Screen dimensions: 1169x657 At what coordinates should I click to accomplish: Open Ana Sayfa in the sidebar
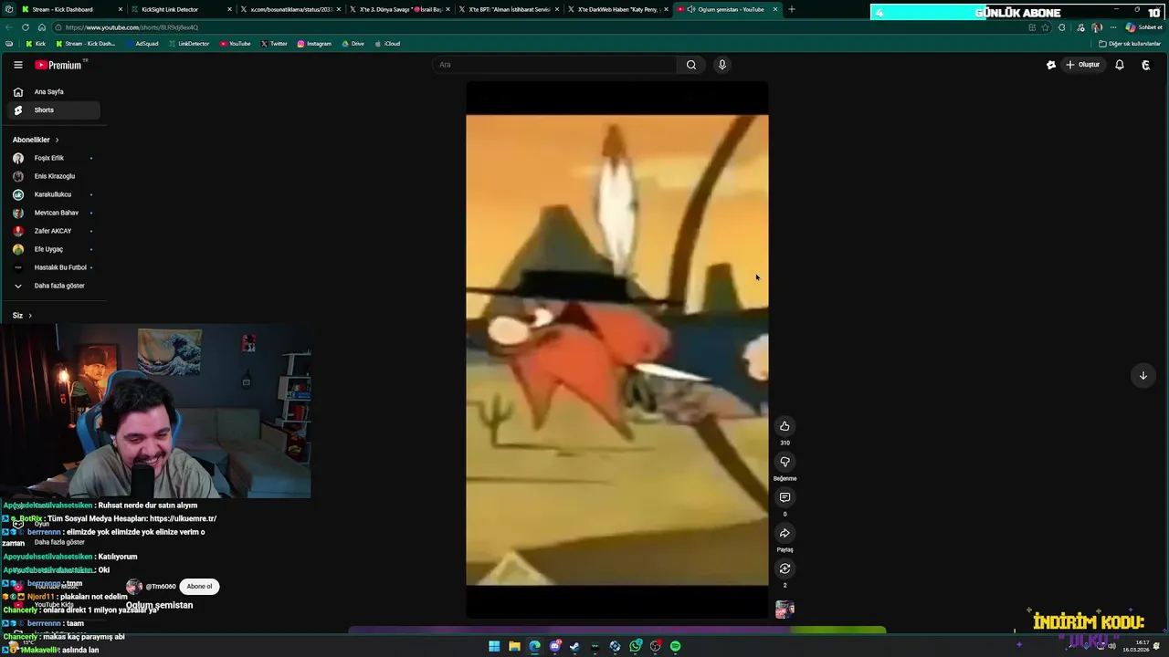pos(53,91)
